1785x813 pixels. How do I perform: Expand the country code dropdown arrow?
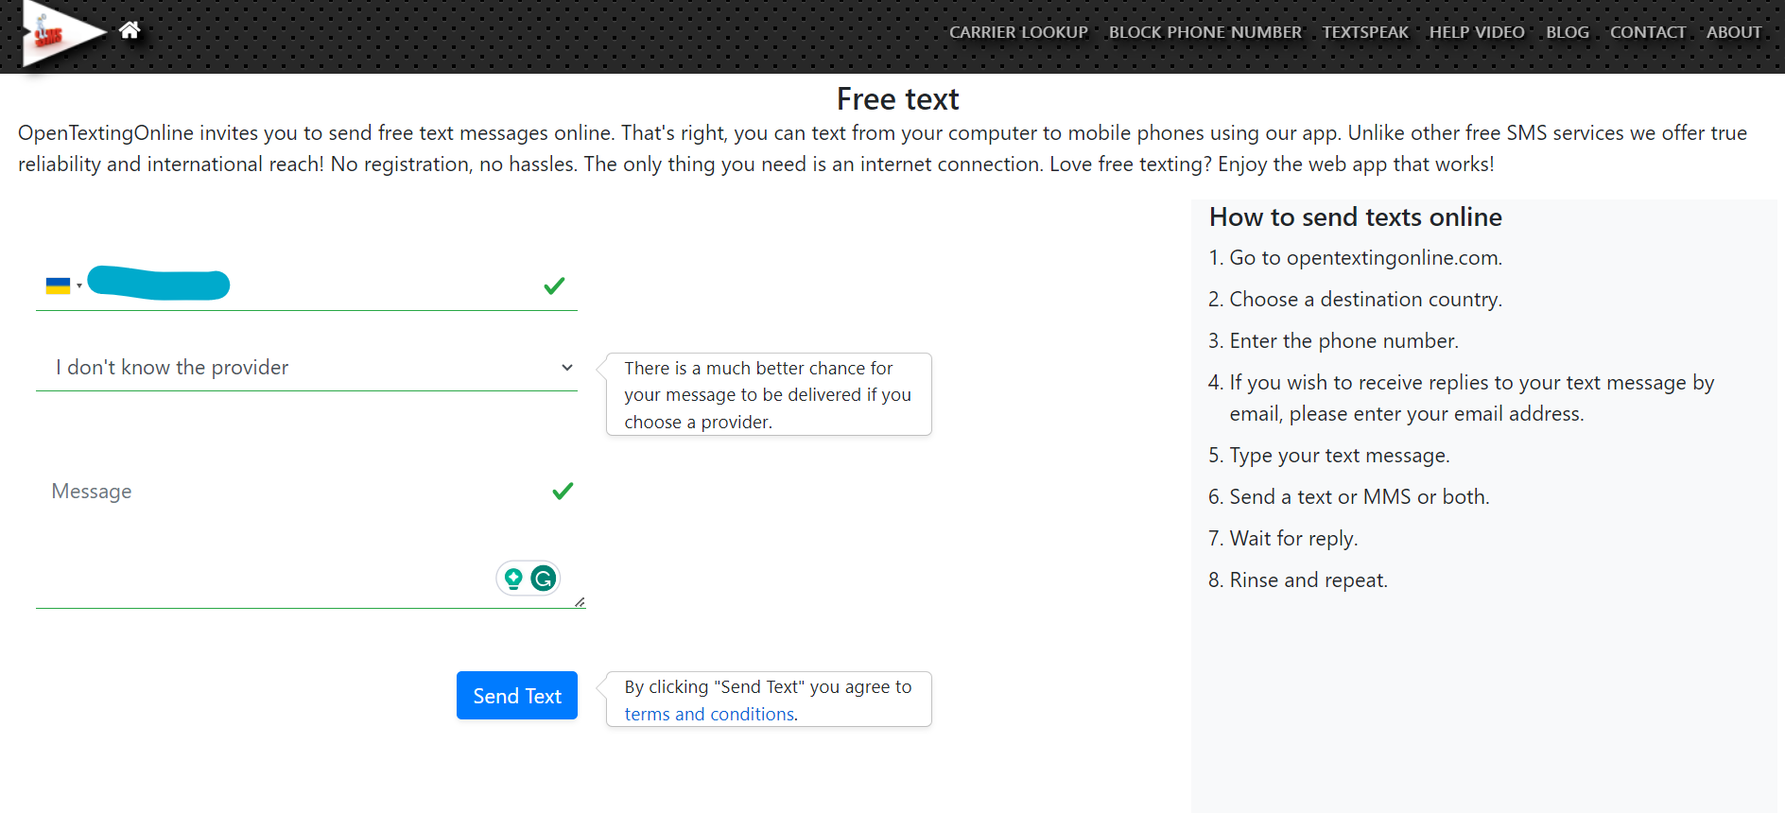coord(79,285)
